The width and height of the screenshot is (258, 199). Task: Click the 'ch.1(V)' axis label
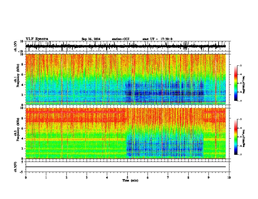coord(16,46)
